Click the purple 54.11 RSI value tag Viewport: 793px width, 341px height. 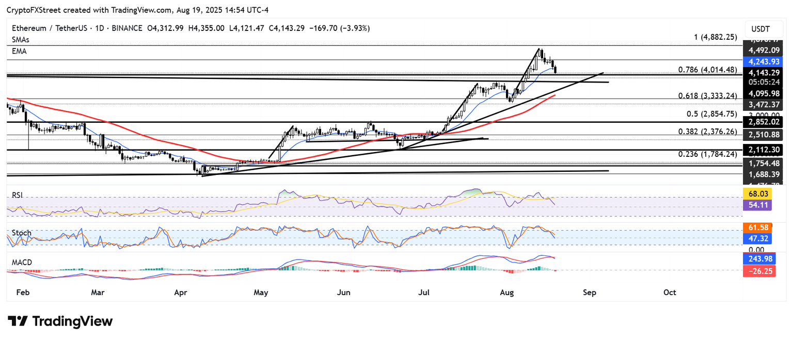point(759,205)
